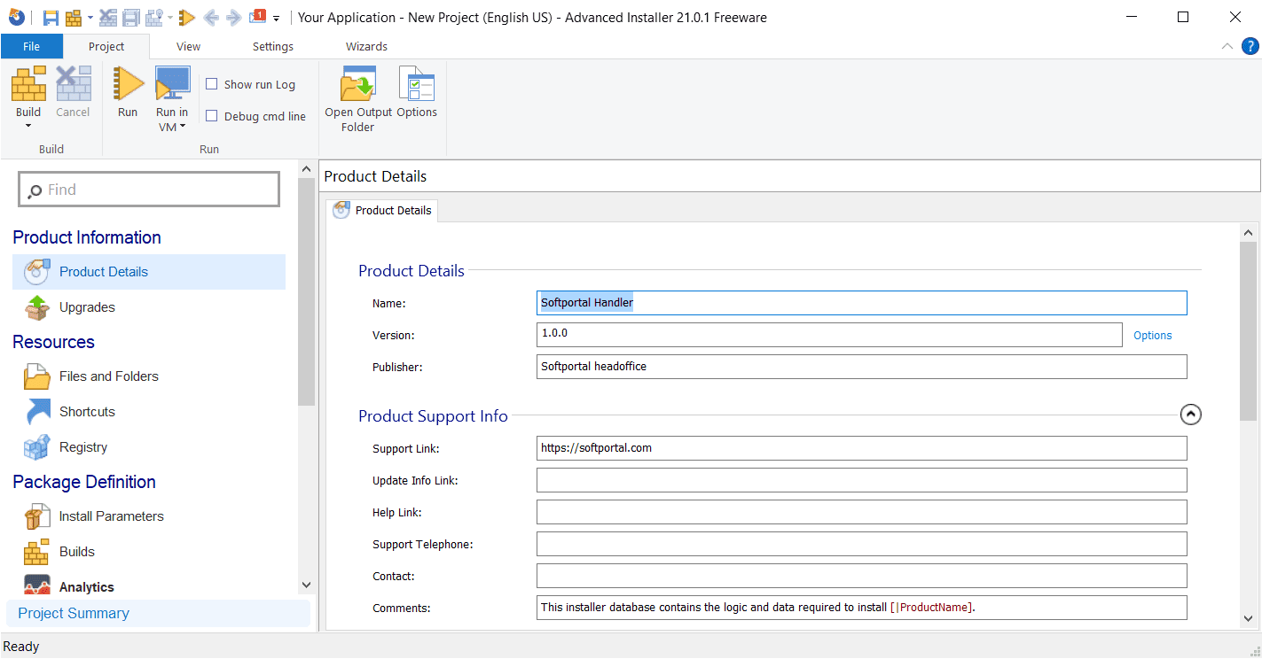
Task: Switch to the Wizards ribbon tab
Action: 366,46
